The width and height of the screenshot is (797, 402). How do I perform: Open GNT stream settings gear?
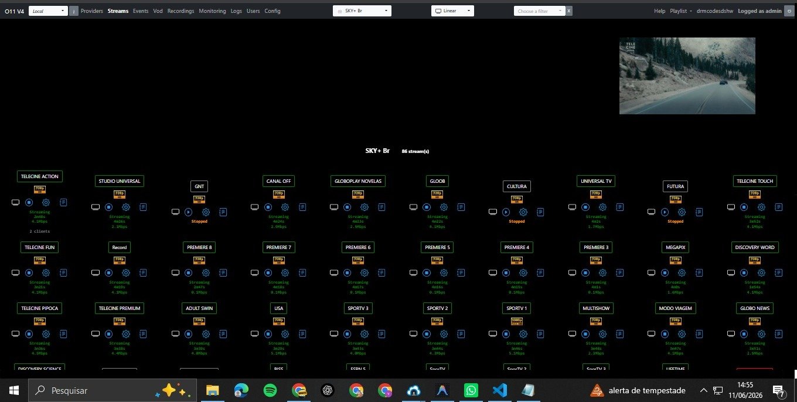tap(206, 212)
